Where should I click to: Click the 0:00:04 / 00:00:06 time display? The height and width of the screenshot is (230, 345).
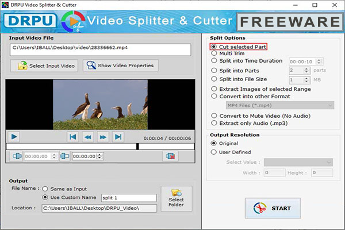click(167, 138)
